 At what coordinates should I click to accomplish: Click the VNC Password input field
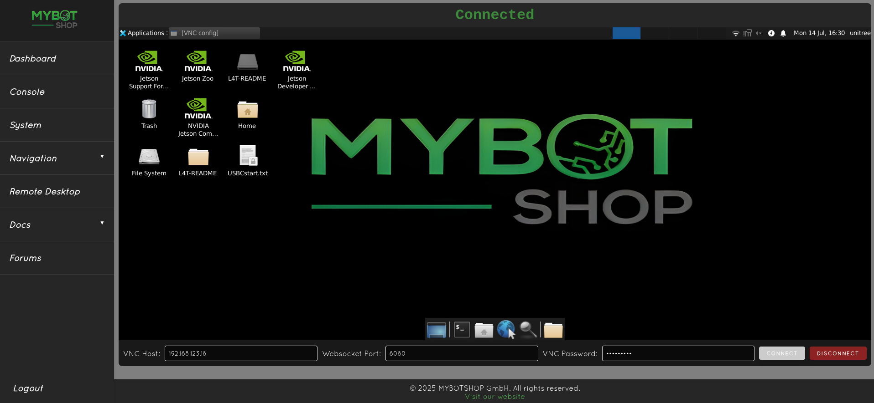coord(678,353)
